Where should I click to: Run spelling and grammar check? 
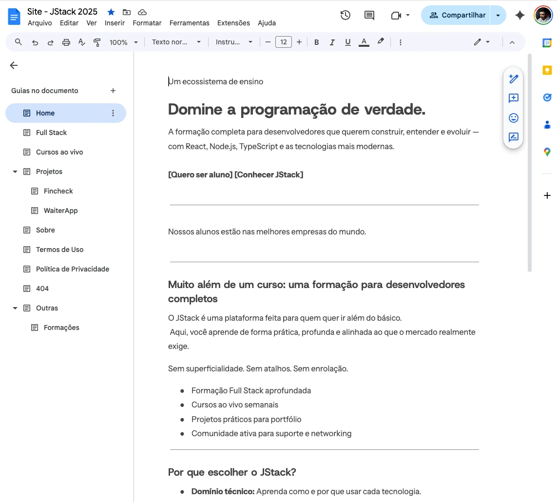(x=82, y=42)
